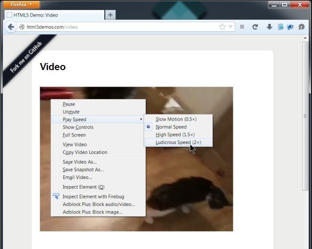Choose Email Video... menu entry
The width and height of the screenshot is (312, 249).
click(x=98, y=177)
